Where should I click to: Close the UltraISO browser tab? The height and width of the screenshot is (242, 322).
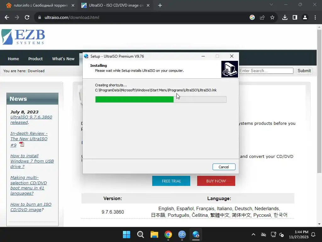[x=148, y=5]
